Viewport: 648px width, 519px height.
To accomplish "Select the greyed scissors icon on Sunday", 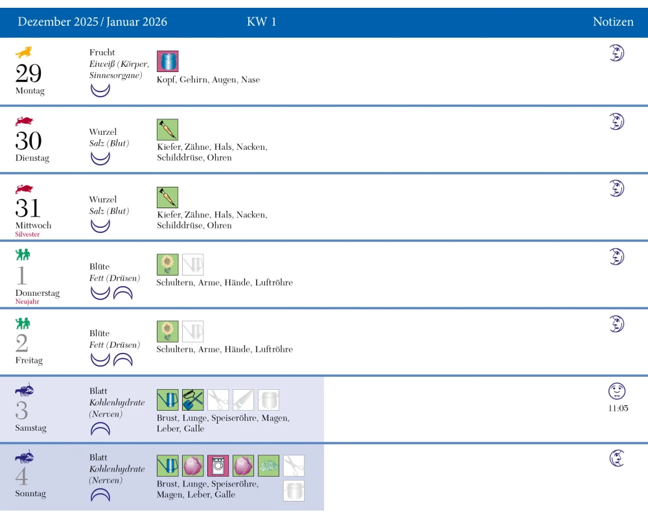I will [x=294, y=466].
